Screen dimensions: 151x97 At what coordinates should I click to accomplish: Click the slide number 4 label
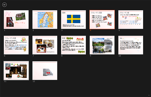91,30
